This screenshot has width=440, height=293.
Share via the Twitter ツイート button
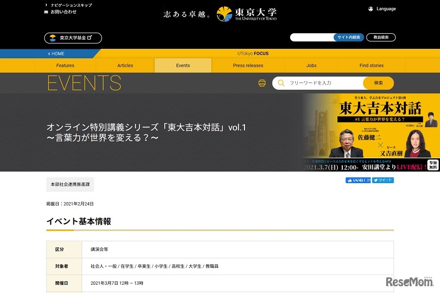point(383,180)
